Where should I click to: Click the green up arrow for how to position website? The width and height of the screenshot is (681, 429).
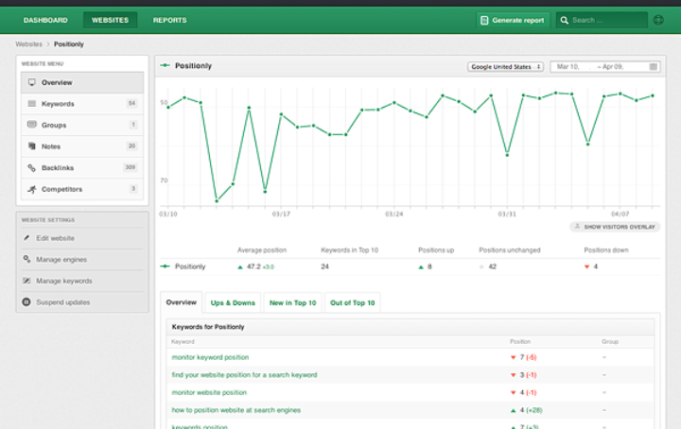513,410
